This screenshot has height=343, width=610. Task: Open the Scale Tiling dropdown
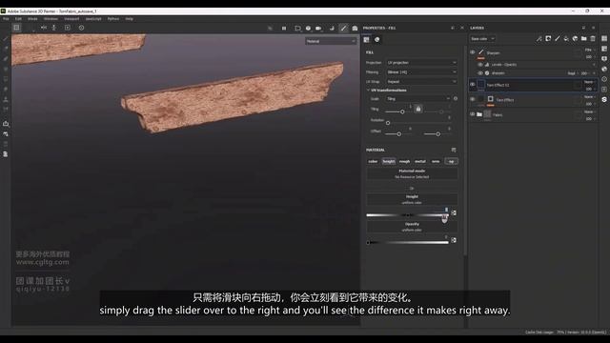tap(418, 99)
